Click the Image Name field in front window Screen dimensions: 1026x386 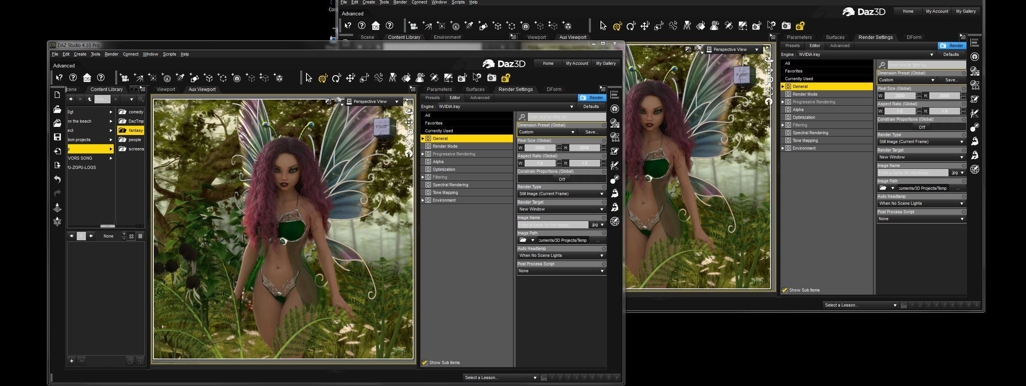552,225
